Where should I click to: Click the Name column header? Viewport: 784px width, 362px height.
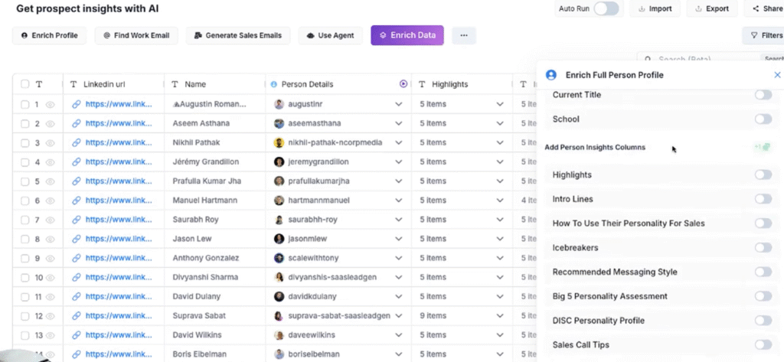195,84
